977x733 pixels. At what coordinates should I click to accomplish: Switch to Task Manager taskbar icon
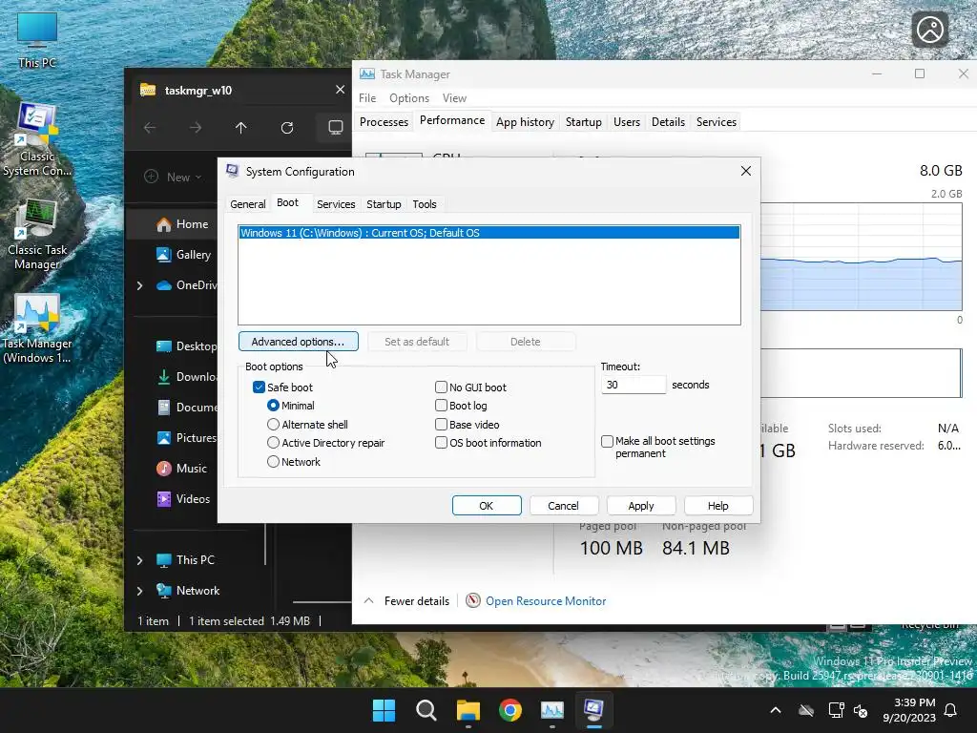[552, 710]
